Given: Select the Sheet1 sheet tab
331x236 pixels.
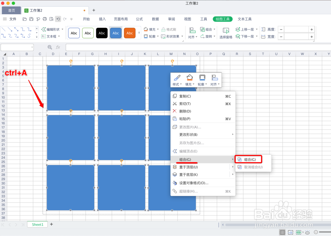Looking at the screenshot, I should (38, 224).
